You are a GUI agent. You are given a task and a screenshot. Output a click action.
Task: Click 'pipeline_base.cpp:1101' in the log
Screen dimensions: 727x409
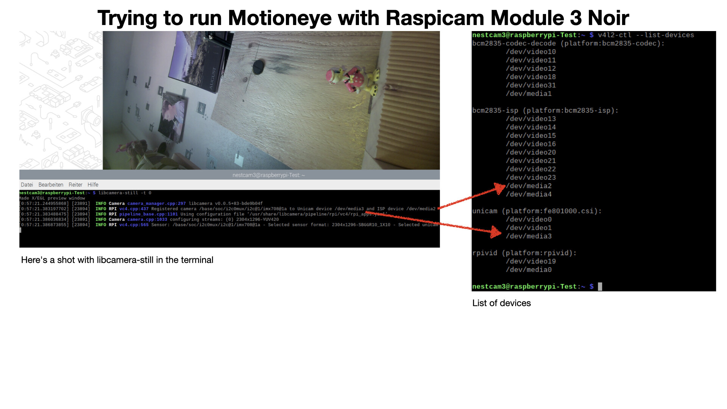(148, 214)
